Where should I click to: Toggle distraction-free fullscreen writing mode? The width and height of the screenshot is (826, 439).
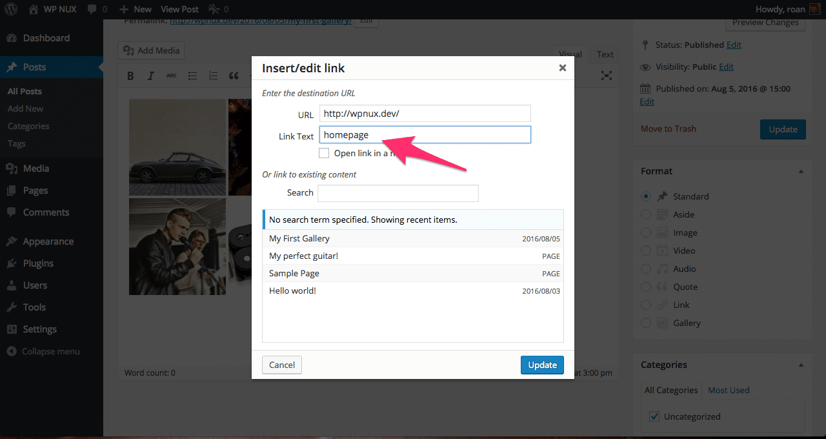click(x=607, y=76)
